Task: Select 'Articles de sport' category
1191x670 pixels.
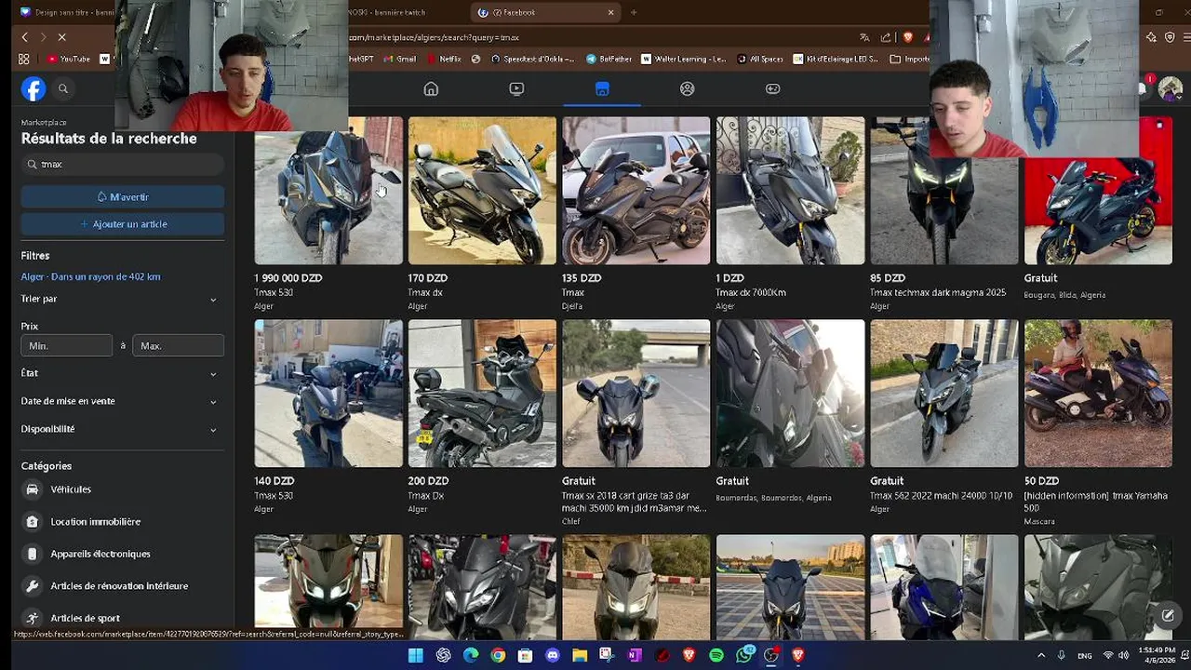Action: [x=123, y=618]
